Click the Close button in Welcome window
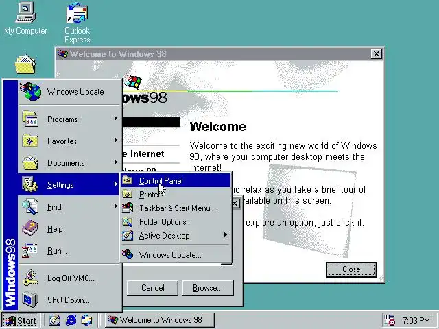The image size is (439, 329). tap(351, 269)
